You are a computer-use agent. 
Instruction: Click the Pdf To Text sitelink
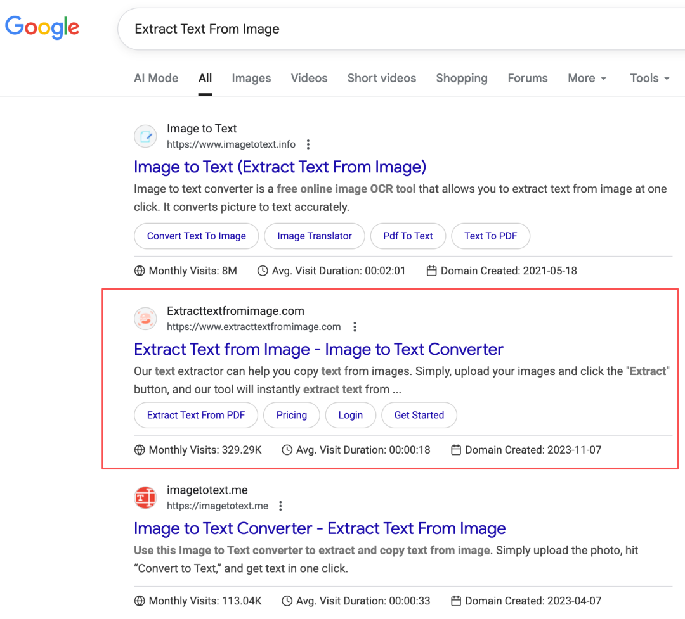click(x=408, y=236)
